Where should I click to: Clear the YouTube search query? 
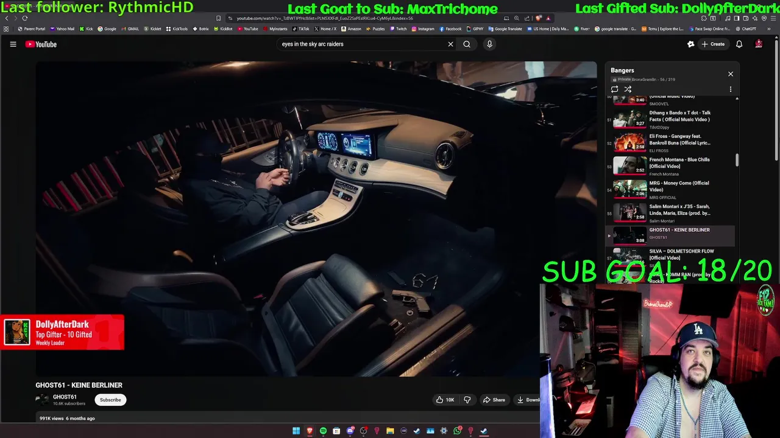[451, 44]
